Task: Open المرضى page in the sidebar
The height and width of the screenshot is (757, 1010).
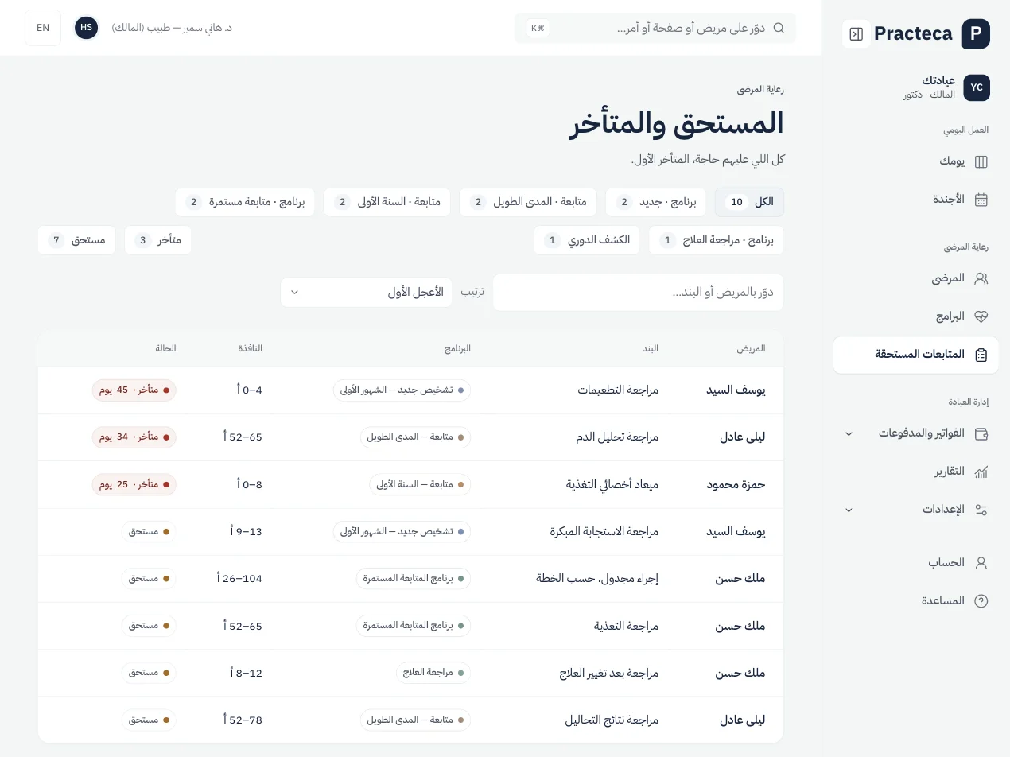Action: click(915, 278)
